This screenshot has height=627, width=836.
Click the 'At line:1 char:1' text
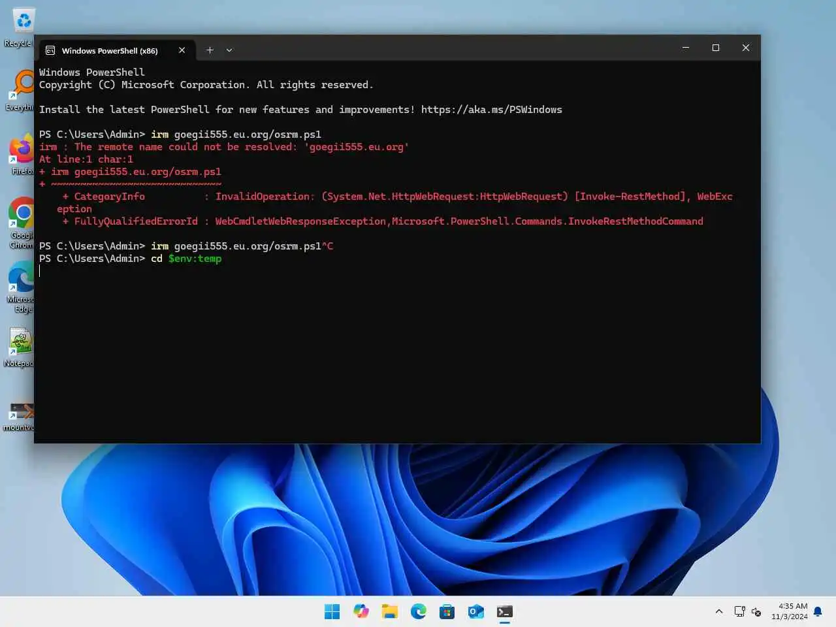point(86,159)
